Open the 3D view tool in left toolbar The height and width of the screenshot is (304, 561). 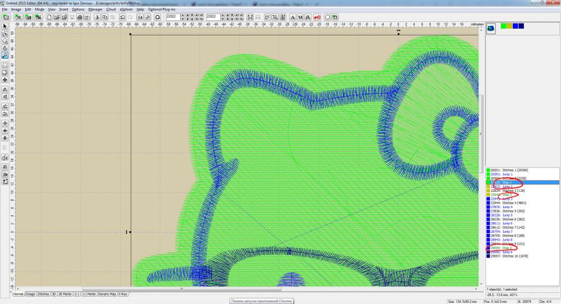(4, 174)
